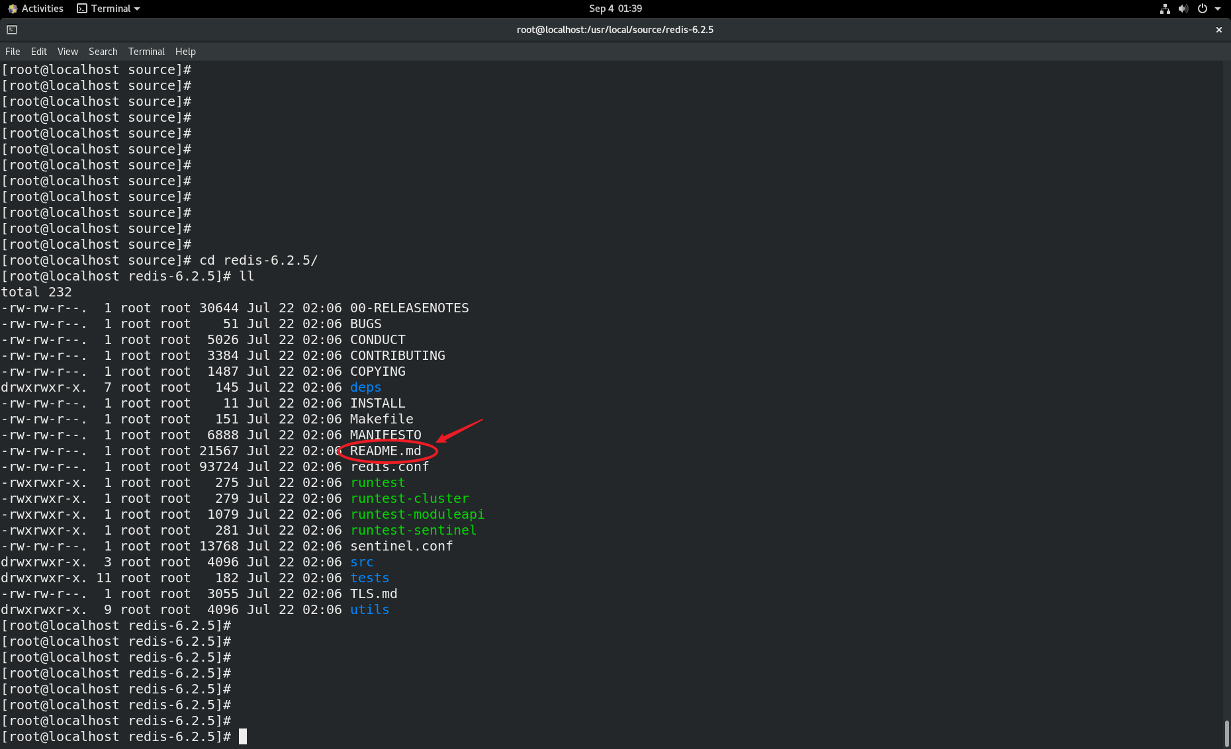This screenshot has height=749, width=1231.
Task: Click the runtest-cluster file name
Action: (x=410, y=498)
